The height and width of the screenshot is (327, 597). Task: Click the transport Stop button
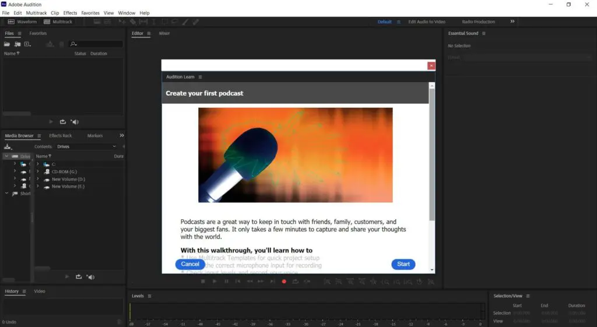coord(203,282)
